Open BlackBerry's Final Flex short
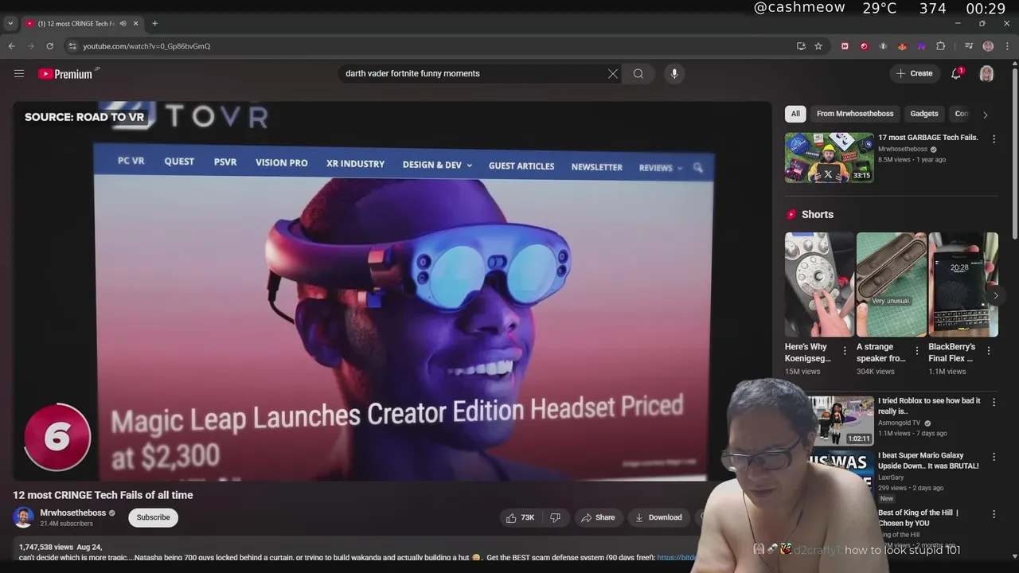Image resolution: width=1019 pixels, height=573 pixels. point(962,284)
